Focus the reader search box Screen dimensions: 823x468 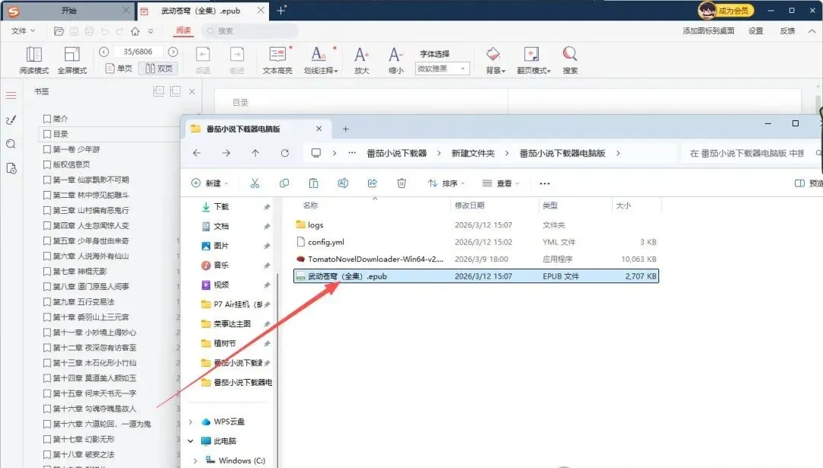(250, 31)
